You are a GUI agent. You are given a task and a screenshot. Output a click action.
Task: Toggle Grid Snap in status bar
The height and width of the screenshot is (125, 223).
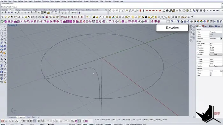(x=72, y=124)
